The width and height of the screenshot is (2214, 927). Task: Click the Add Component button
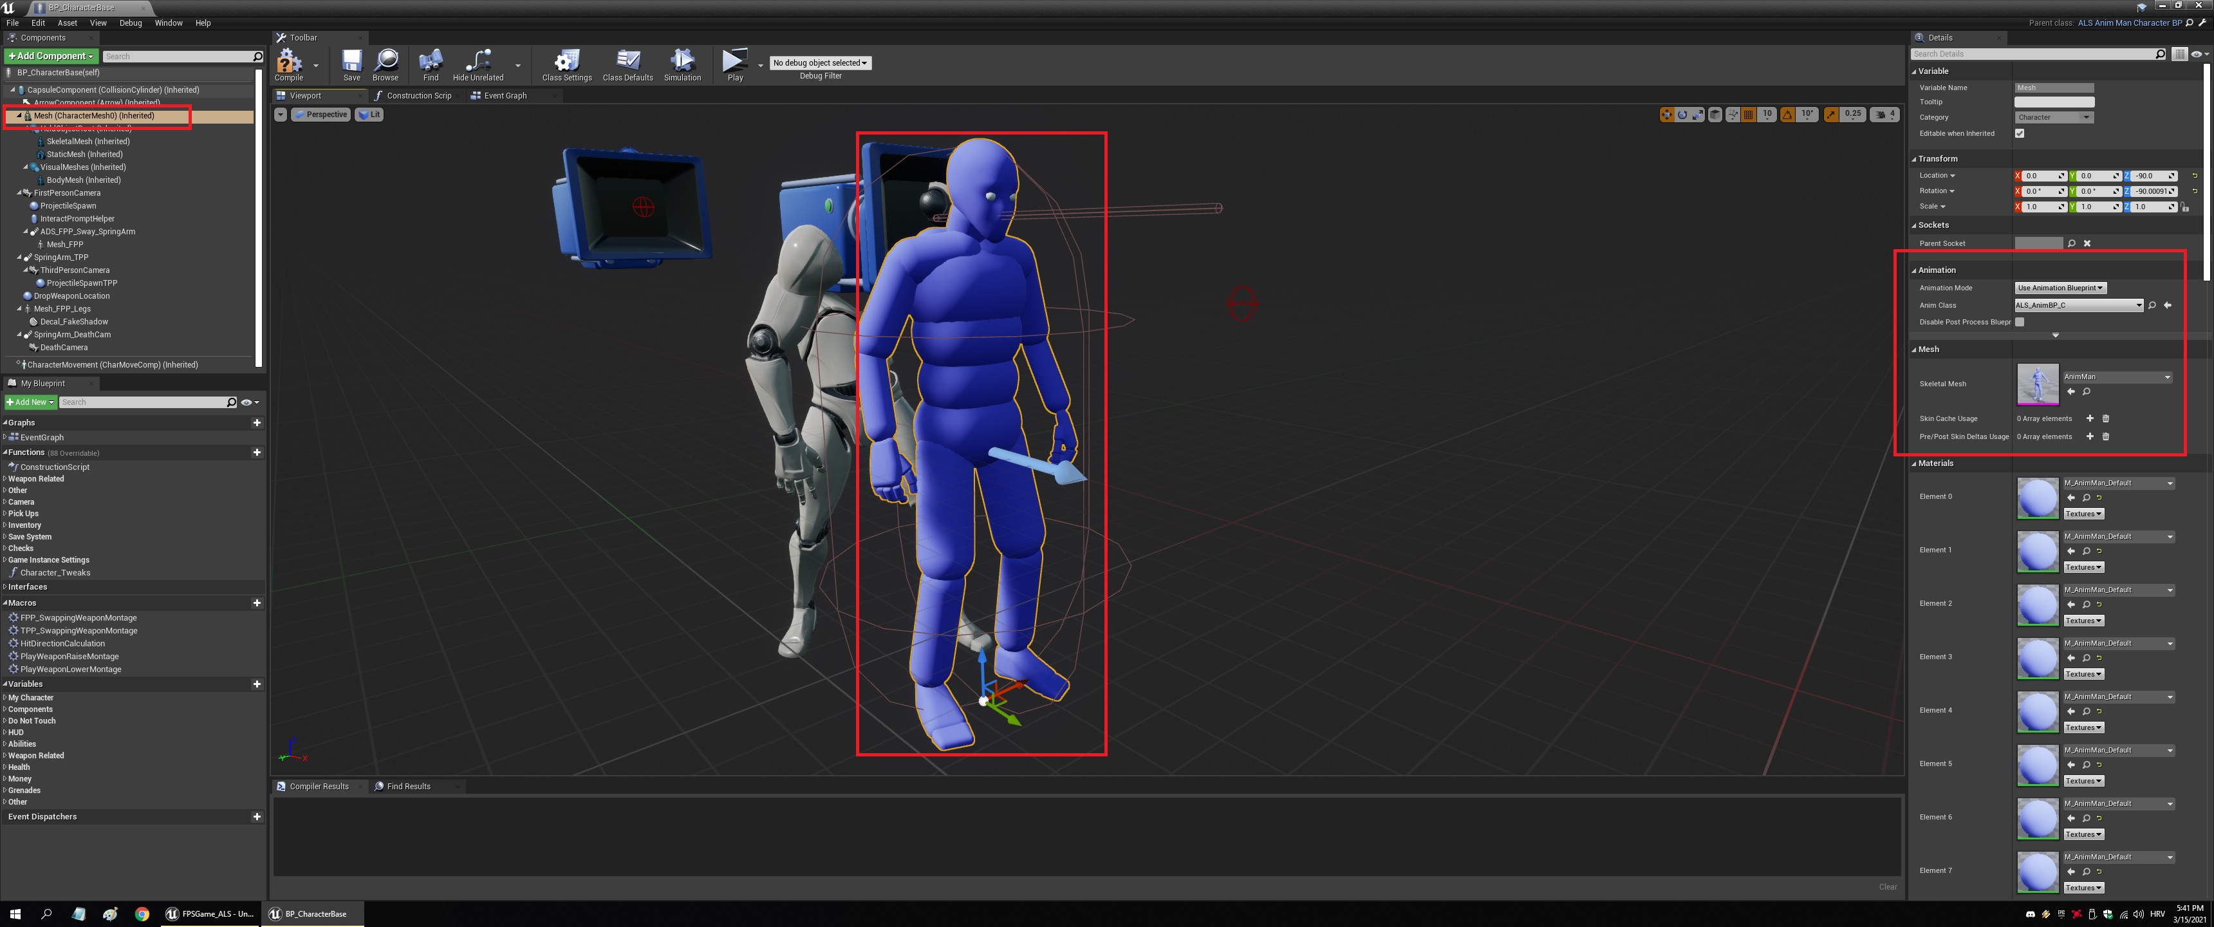coord(51,56)
